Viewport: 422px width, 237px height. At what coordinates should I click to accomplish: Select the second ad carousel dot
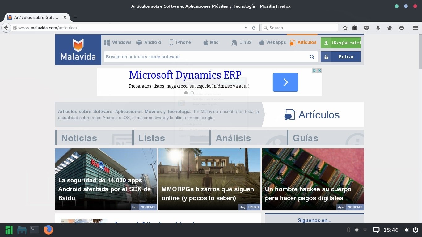[x=192, y=93]
